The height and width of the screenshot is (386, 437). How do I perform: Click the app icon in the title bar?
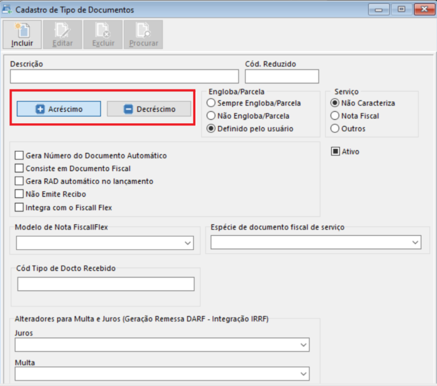[x=7, y=9]
